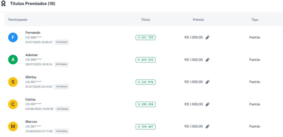Click the 'há 2 meses' tag for Marcos
283x137 pixels.
[x=62, y=131]
